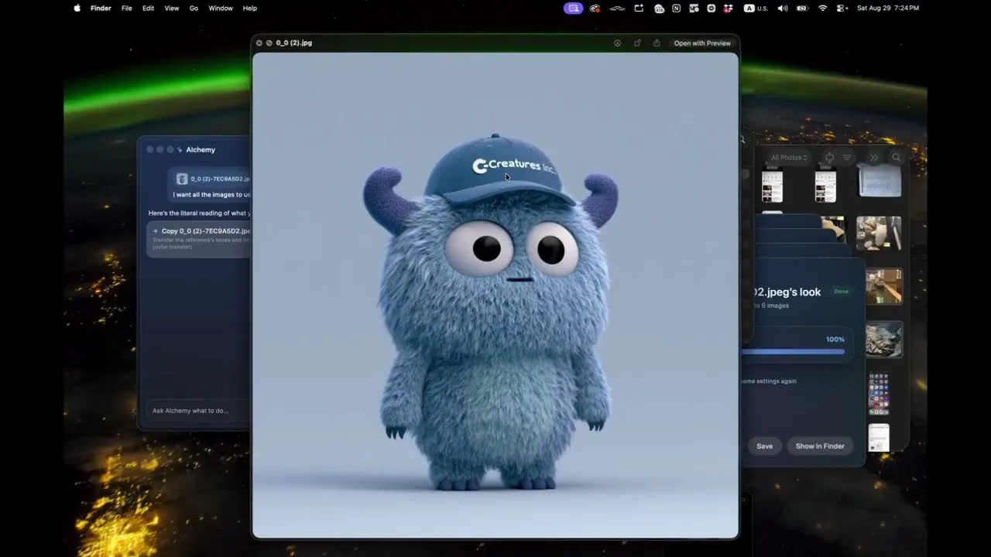Click the filter icon in Photos toolbar
The height and width of the screenshot is (557, 991).
pyautogui.click(x=847, y=158)
